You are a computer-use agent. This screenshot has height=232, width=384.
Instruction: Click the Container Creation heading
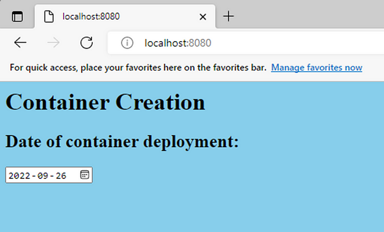(x=105, y=102)
